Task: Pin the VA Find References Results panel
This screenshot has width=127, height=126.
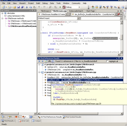Action: point(119,58)
